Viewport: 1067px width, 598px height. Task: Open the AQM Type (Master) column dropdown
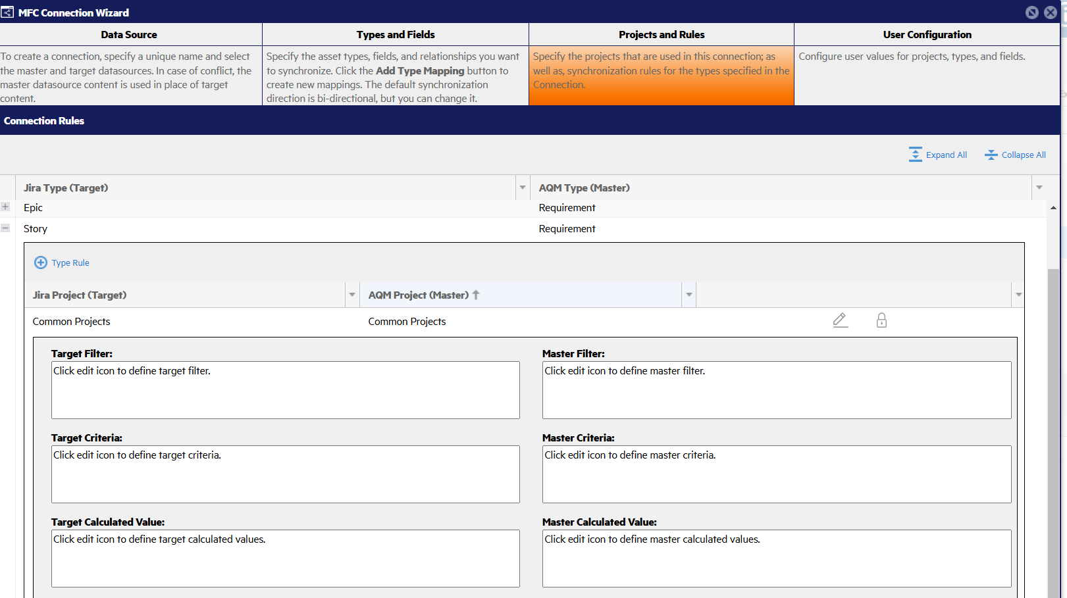click(1039, 187)
